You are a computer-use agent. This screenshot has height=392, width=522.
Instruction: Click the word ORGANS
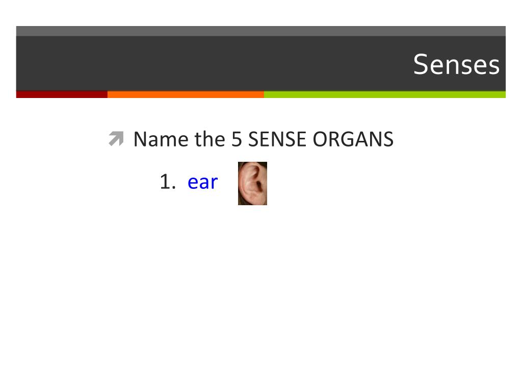(x=353, y=139)
